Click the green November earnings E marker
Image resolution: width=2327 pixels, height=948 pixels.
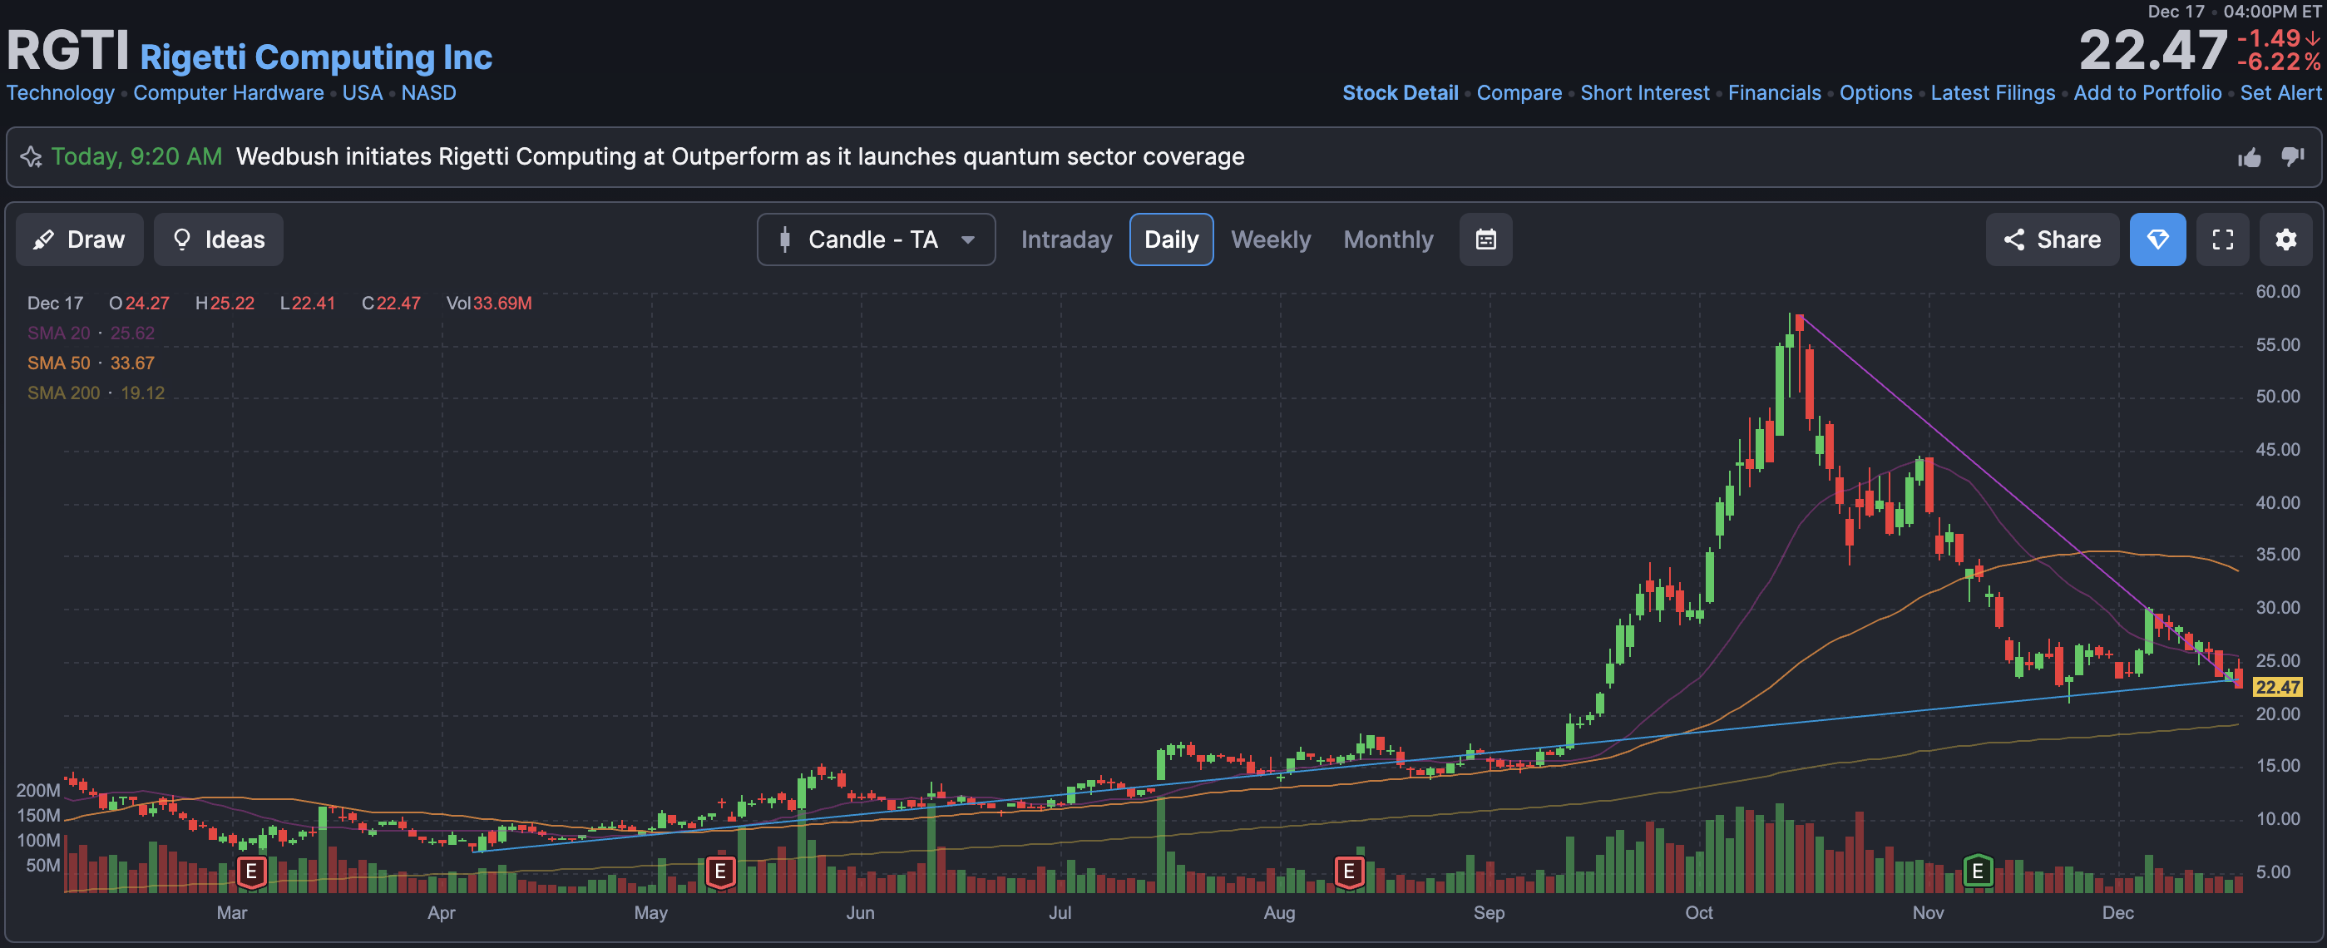tap(1978, 871)
